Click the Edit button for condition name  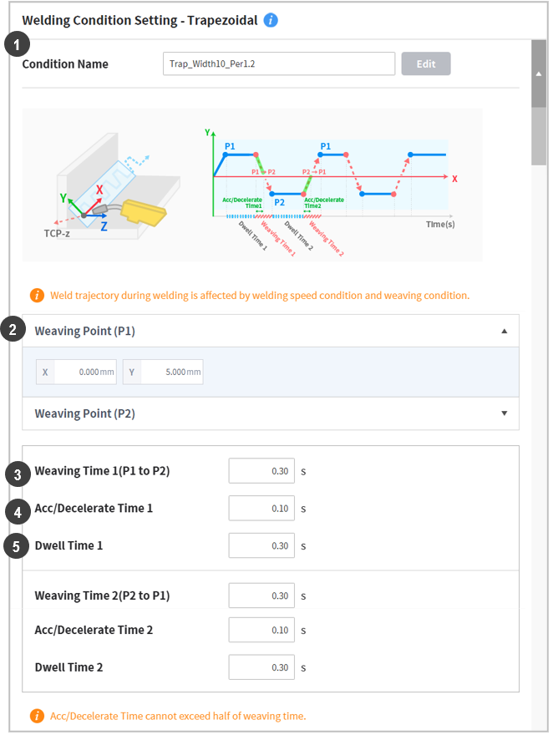425,64
